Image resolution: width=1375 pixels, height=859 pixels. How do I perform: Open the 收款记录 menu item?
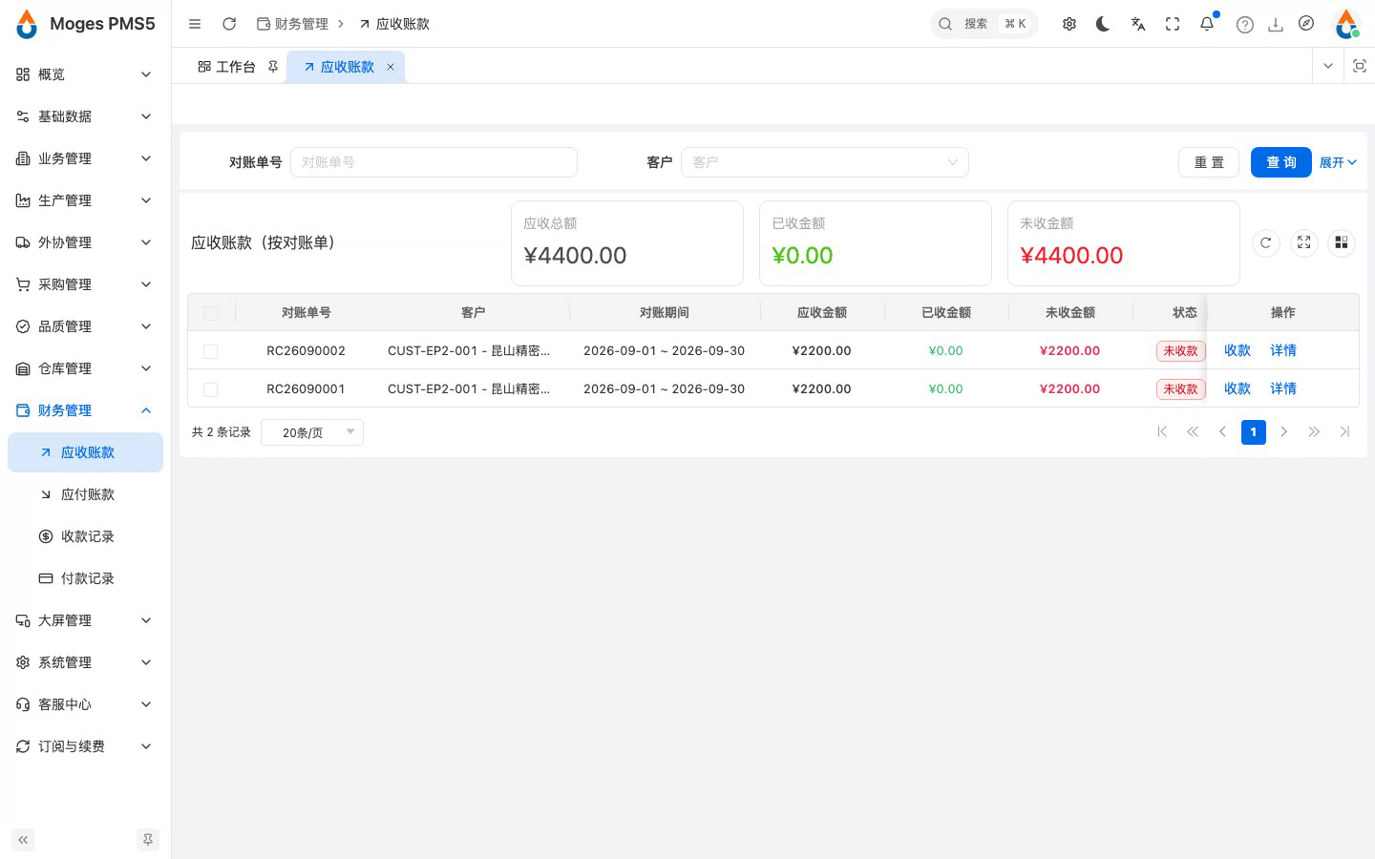tap(85, 536)
